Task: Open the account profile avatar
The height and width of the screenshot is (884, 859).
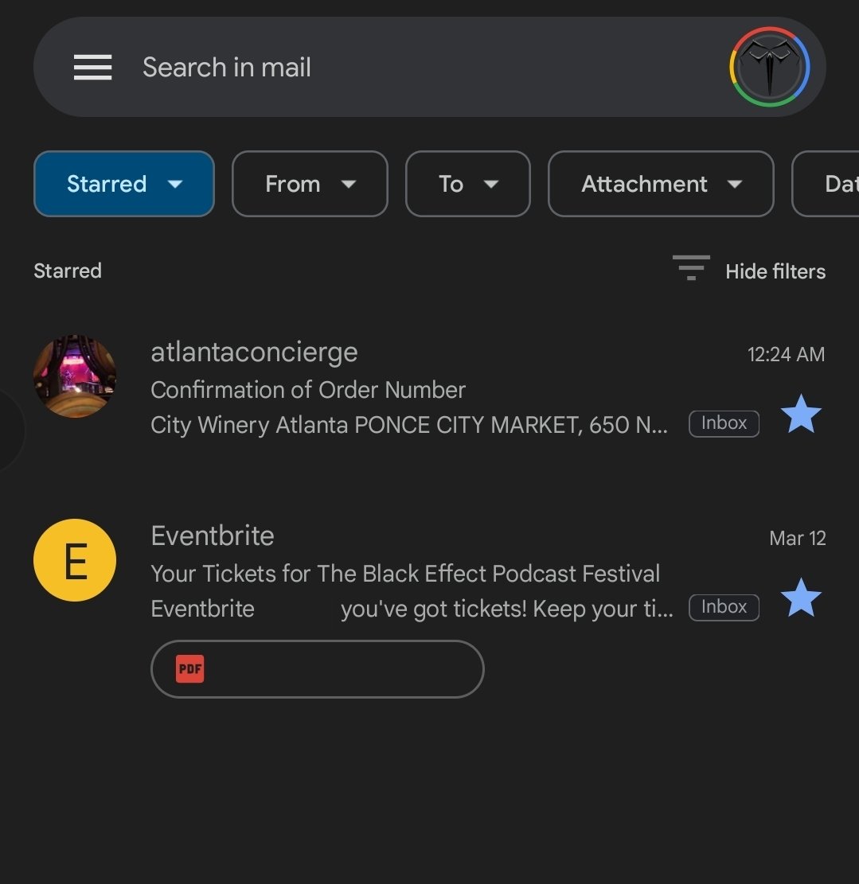Action: coord(769,67)
